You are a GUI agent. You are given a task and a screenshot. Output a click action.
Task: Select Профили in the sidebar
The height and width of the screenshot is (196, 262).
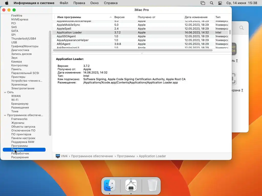pos(24,150)
